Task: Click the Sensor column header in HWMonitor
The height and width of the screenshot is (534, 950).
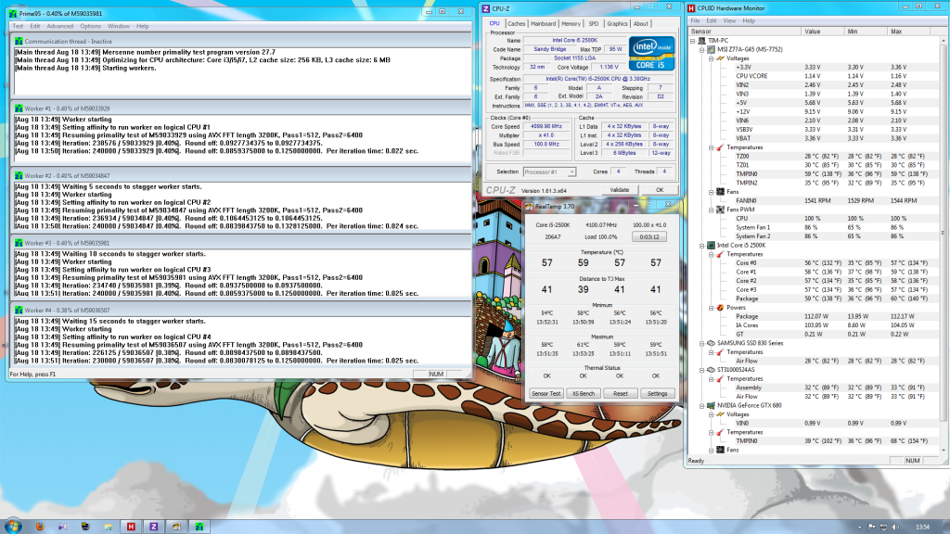Action: point(745,32)
